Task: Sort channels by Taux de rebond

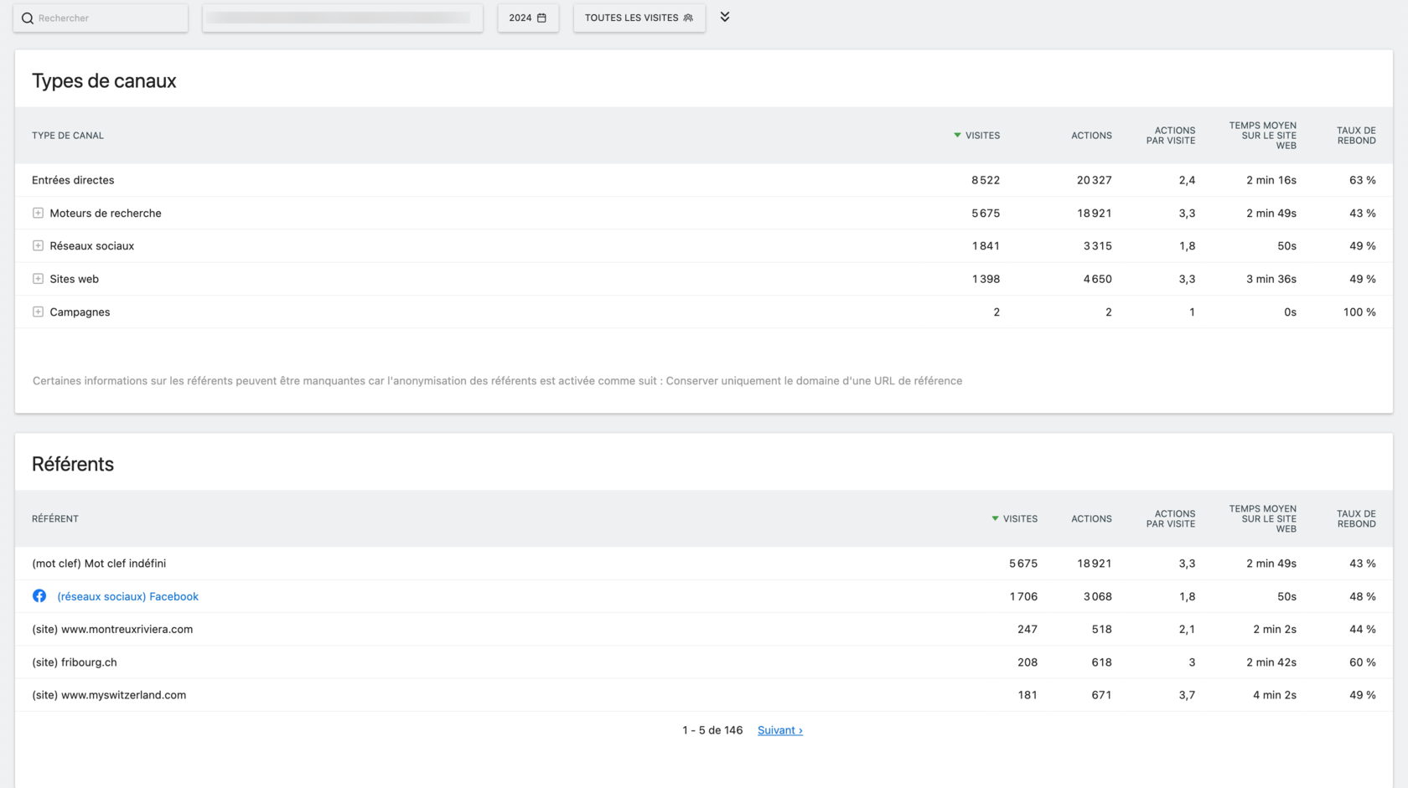Action: pyautogui.click(x=1355, y=136)
